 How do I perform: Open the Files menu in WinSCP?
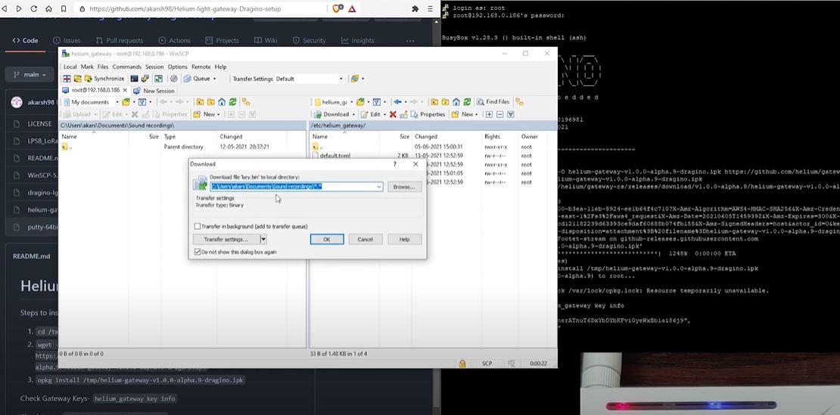click(103, 67)
